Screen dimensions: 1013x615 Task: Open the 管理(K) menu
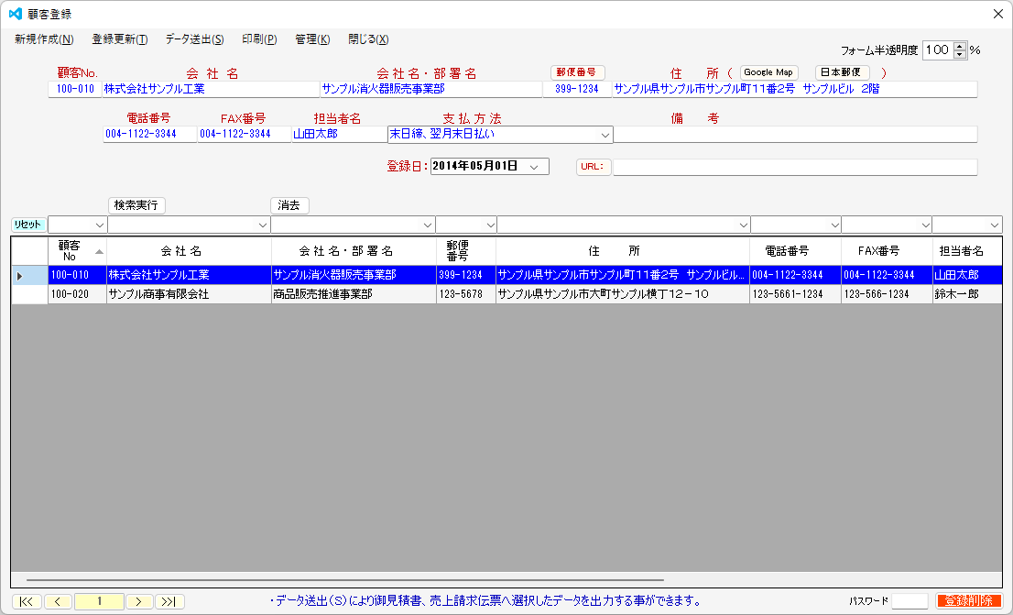click(314, 39)
